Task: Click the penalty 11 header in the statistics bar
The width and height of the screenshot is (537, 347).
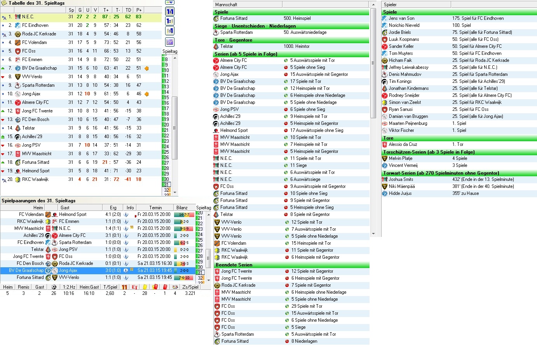Action: [x=124, y=287]
